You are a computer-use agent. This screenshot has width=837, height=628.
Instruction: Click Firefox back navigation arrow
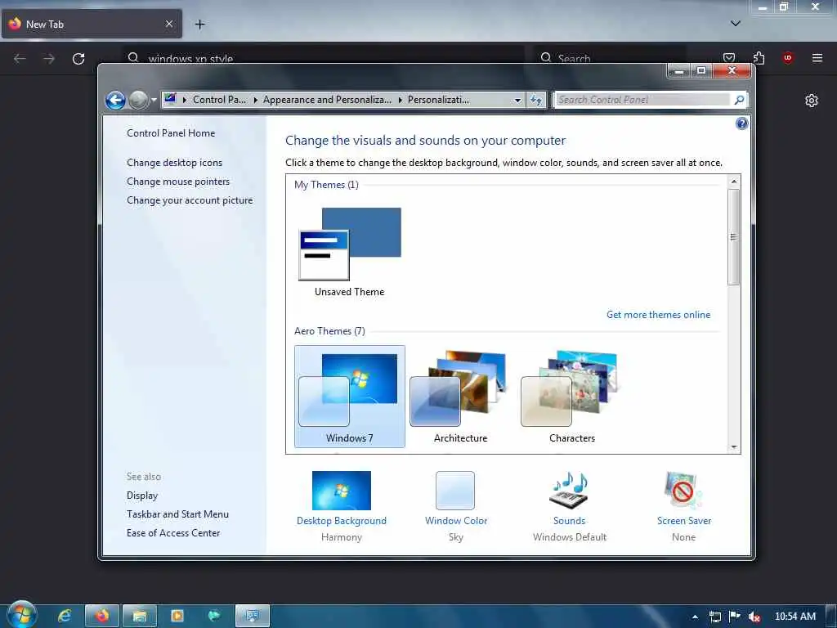20,59
